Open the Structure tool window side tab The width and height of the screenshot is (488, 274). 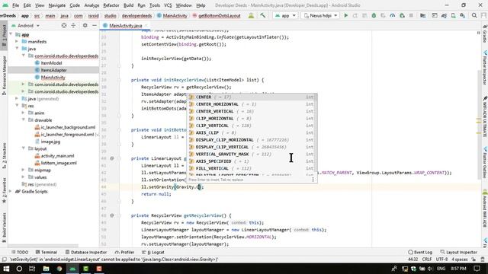tap(4, 155)
